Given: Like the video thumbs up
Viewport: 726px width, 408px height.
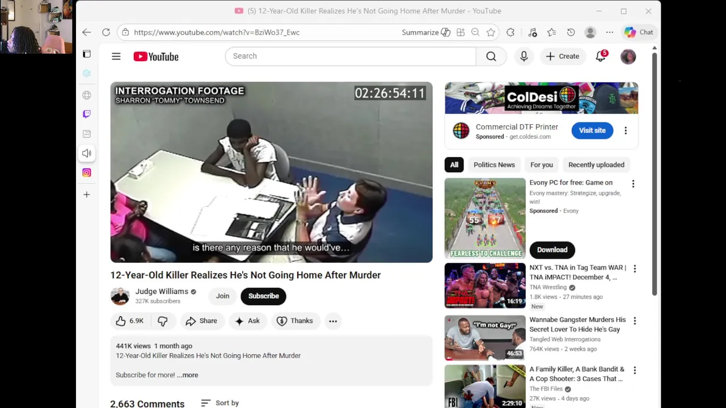Looking at the screenshot, I should (130, 321).
